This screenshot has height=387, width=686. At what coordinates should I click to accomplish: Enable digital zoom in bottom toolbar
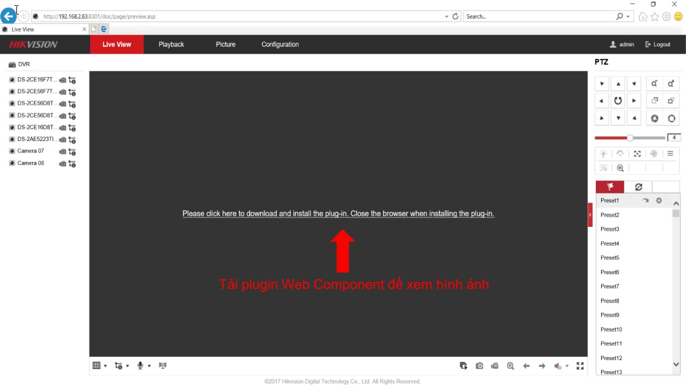coord(510,366)
